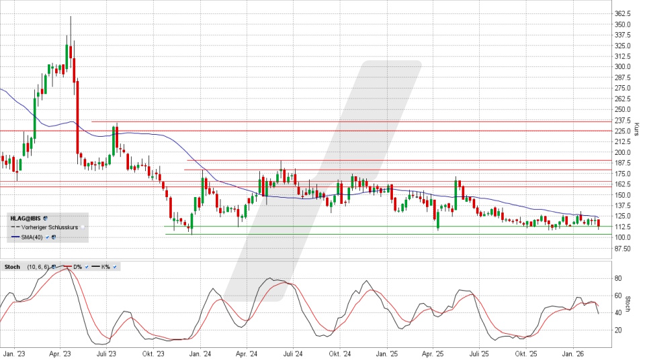Viewport: 645px width, 362px height.
Task: Open the settings icon beside SMA(40)
Action: [x=54, y=237]
